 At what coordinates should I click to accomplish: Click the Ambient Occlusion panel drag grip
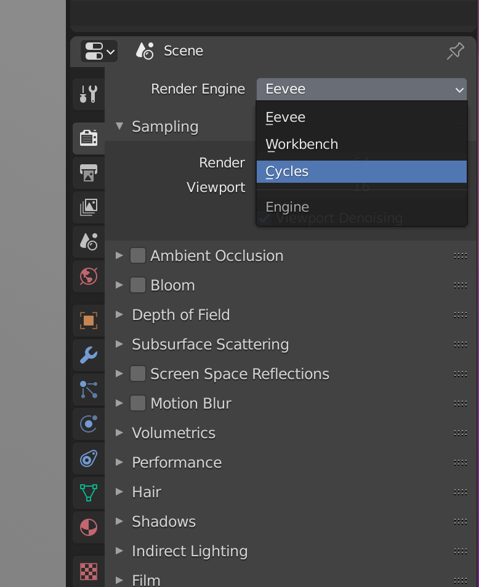461,256
